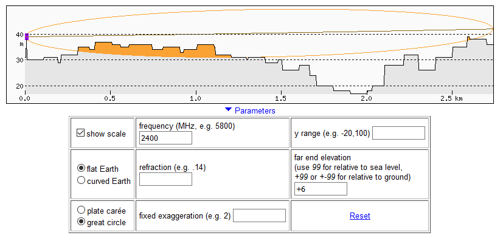
Task: Choose the plate carée projection option
Action: pyautogui.click(x=81, y=210)
